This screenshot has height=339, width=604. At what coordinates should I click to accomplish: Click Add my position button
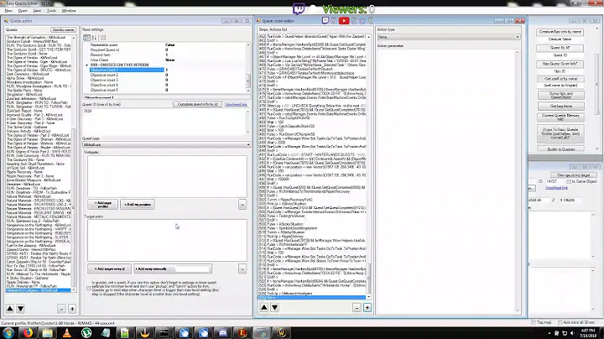tap(138, 204)
